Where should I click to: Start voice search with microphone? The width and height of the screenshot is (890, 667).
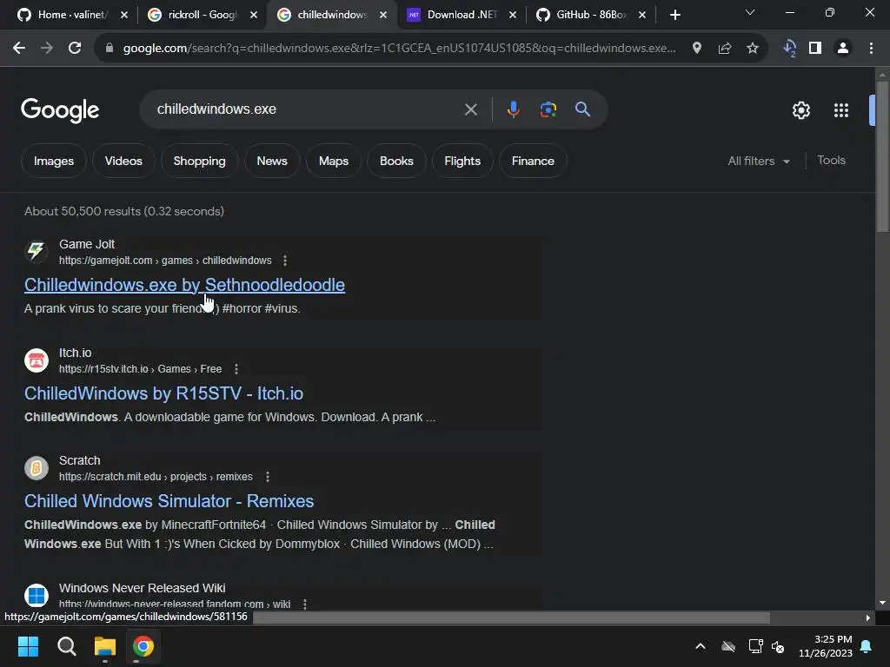point(513,109)
